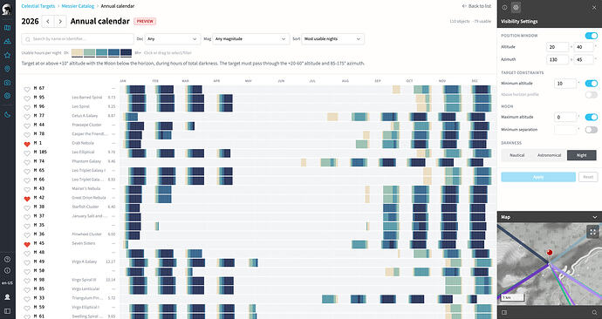The image size is (602, 319).
Task: Toggle the Minimum altitude constraint switch
Action: [x=592, y=83]
